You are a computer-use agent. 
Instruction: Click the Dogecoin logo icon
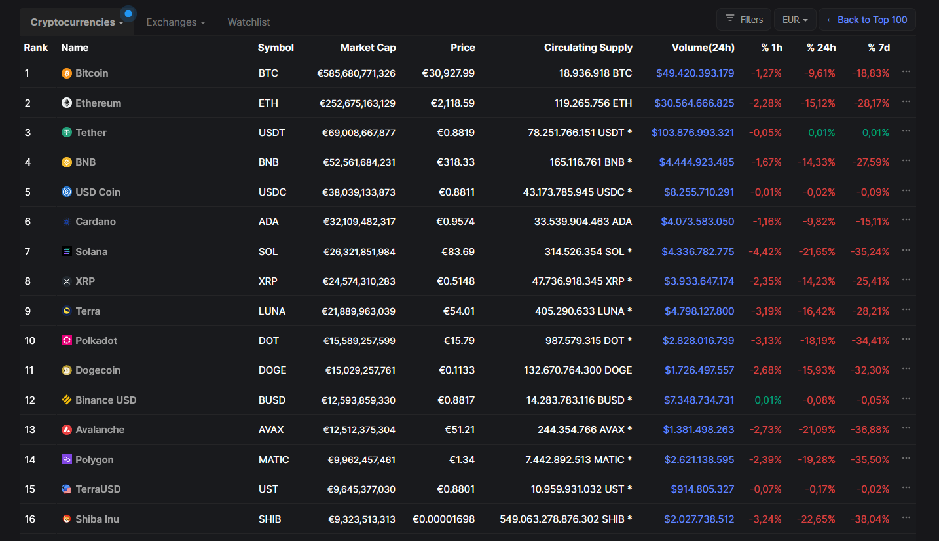67,370
